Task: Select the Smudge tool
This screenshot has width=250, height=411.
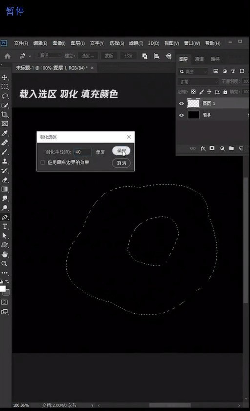Action: (5, 198)
